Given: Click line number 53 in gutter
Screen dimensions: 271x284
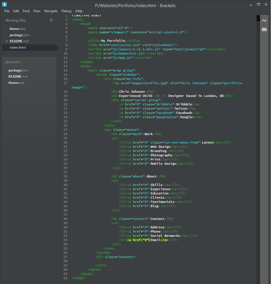Looking at the screenshot, I should pyautogui.click(x=65, y=240).
